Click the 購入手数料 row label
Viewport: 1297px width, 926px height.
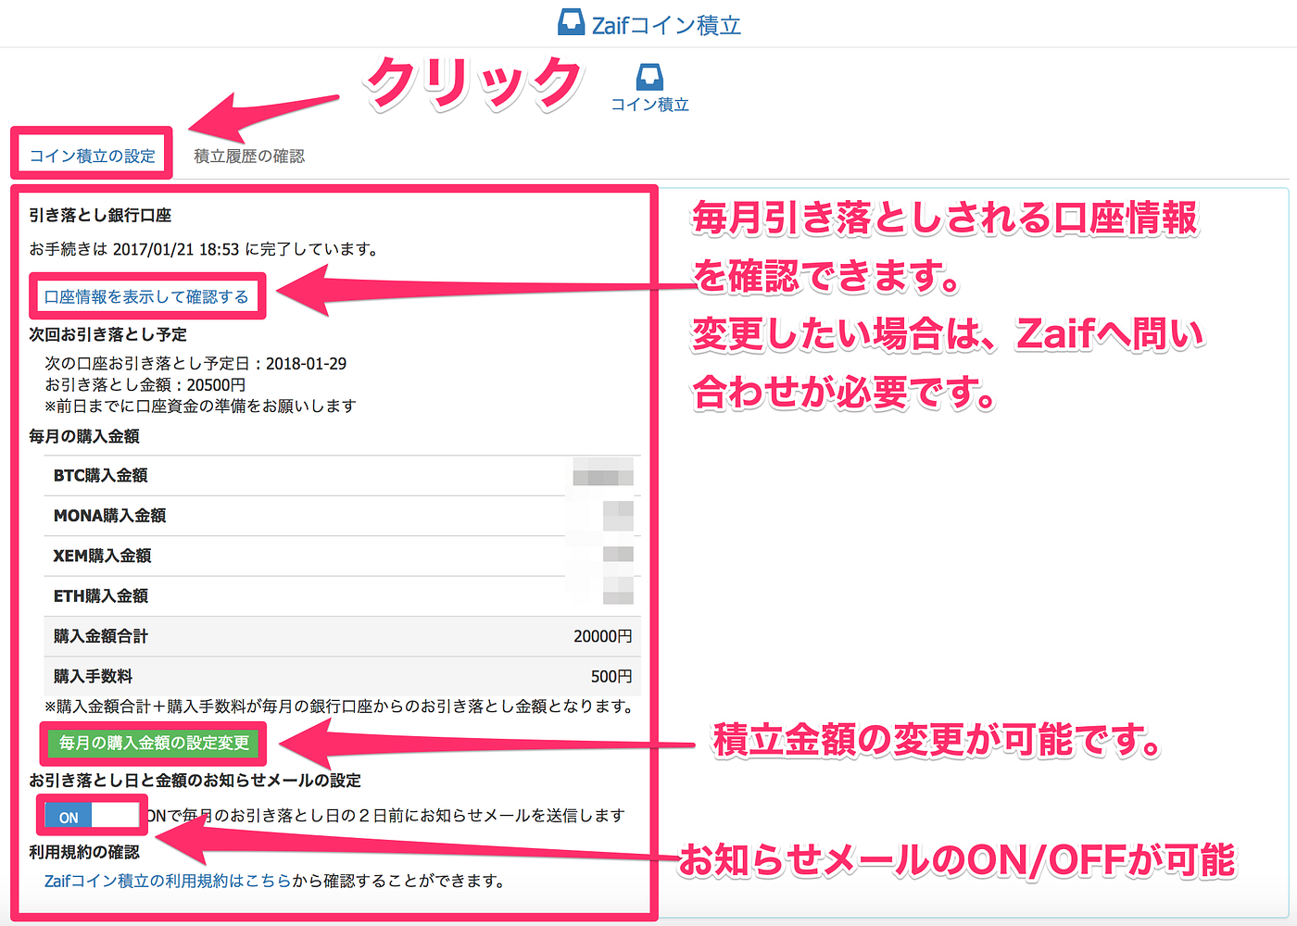[93, 676]
